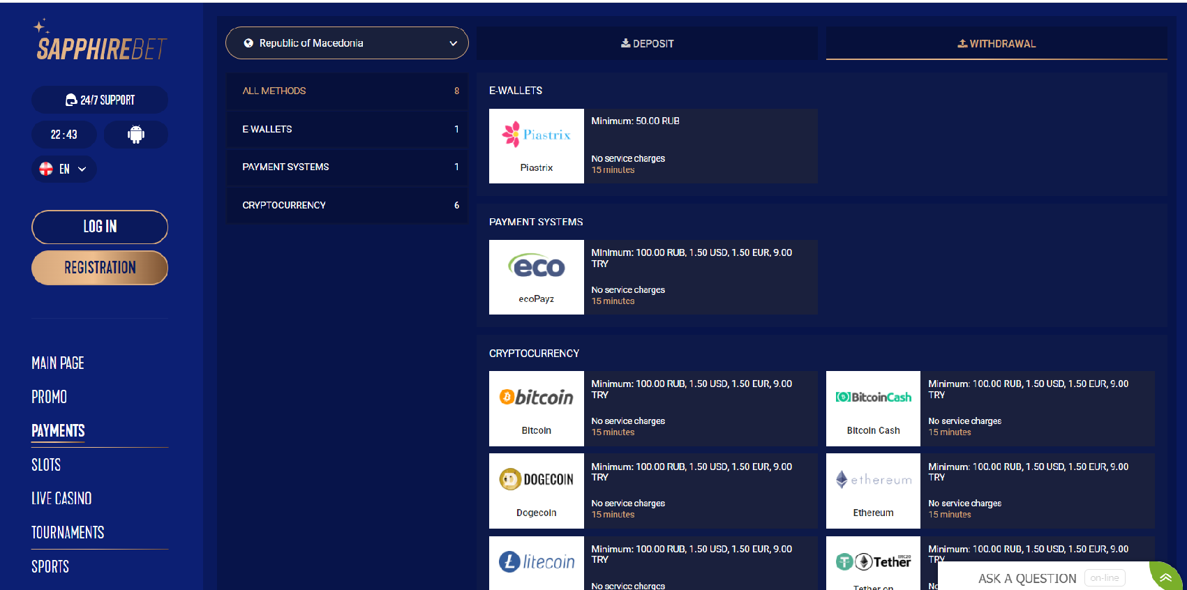Click the on-line status badge in chat
Screen dimensions: 1187x590
tap(1105, 578)
